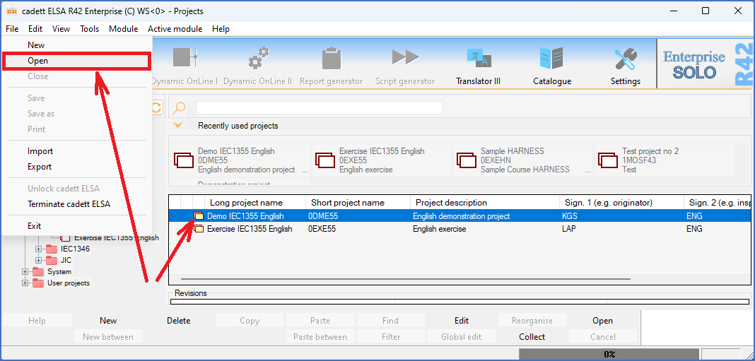755x361 pixels.
Task: Click the magnifier search icon
Action: (179, 108)
